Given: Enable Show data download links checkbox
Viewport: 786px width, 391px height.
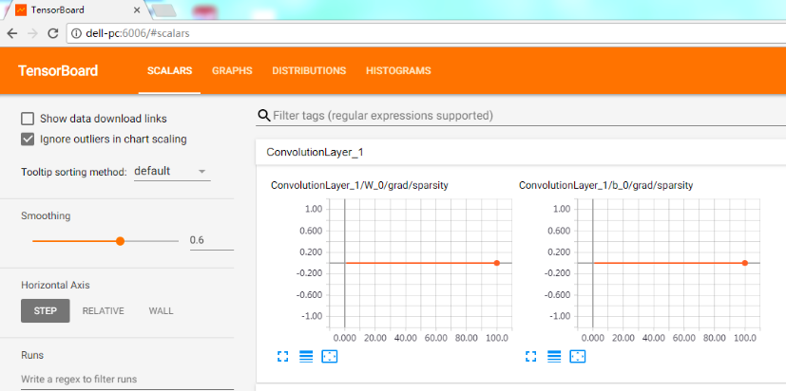Looking at the screenshot, I should click(28, 119).
